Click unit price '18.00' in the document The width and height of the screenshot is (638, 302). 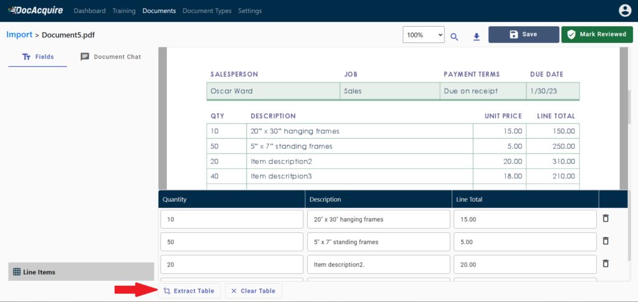[513, 176]
